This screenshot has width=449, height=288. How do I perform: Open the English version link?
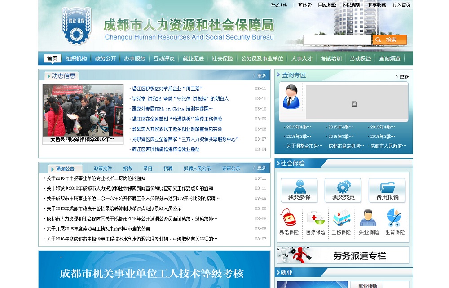point(279,5)
